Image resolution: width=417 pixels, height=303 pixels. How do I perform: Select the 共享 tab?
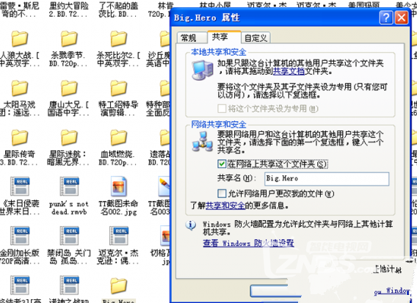coord(224,37)
